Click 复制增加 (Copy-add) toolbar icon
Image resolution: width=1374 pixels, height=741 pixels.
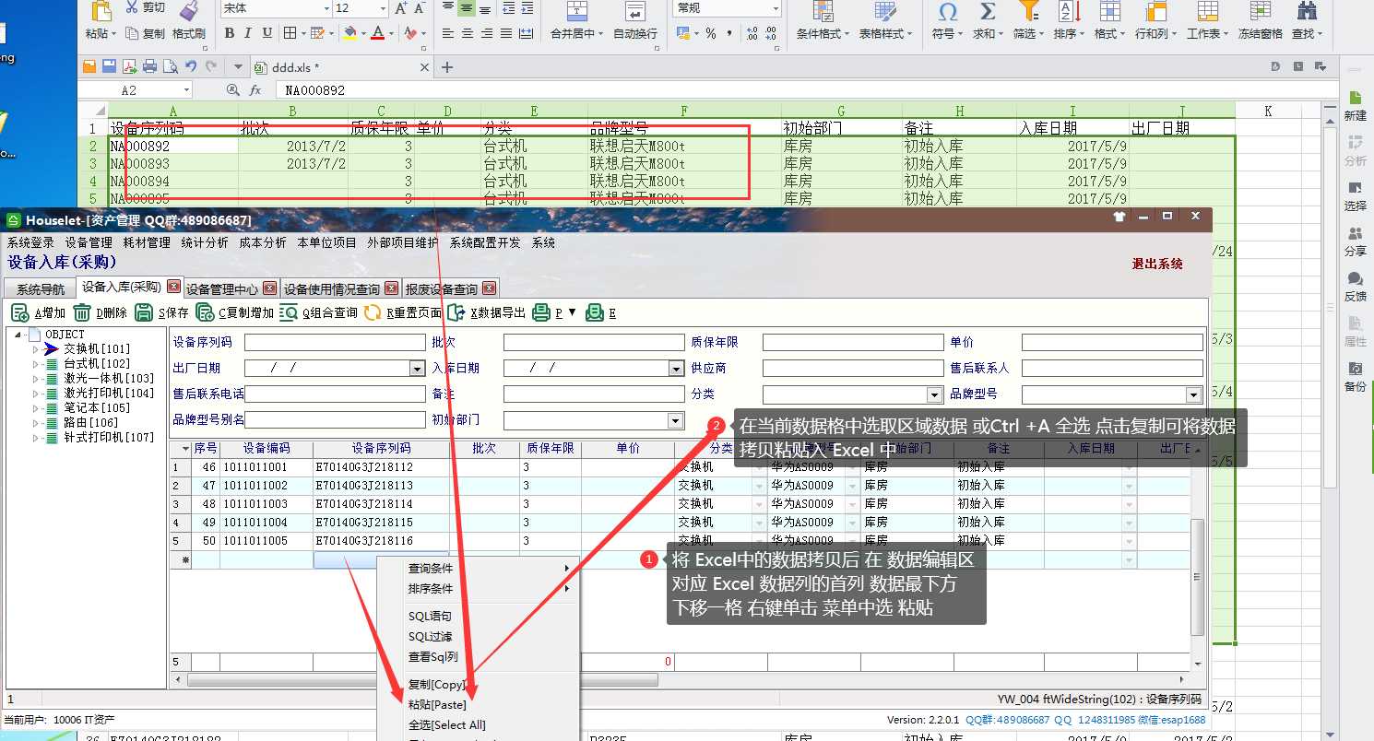205,312
